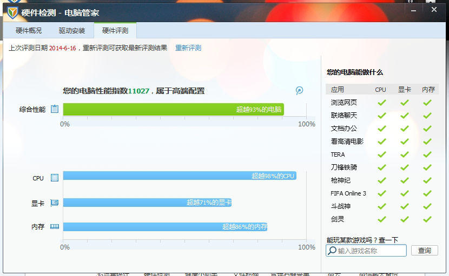Click the 能玩某款游戏吗？查一下 label
Screen dimensions: 449x276
(362, 240)
